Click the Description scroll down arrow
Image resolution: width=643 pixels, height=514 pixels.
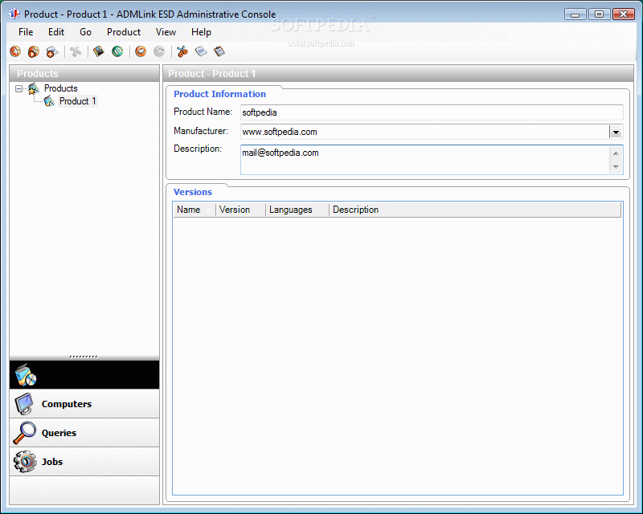pyautogui.click(x=616, y=167)
